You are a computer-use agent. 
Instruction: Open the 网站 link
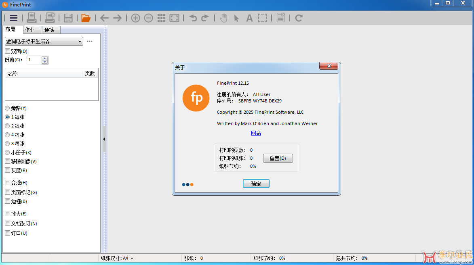(x=256, y=133)
